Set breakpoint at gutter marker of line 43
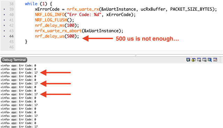 point(4,31)
